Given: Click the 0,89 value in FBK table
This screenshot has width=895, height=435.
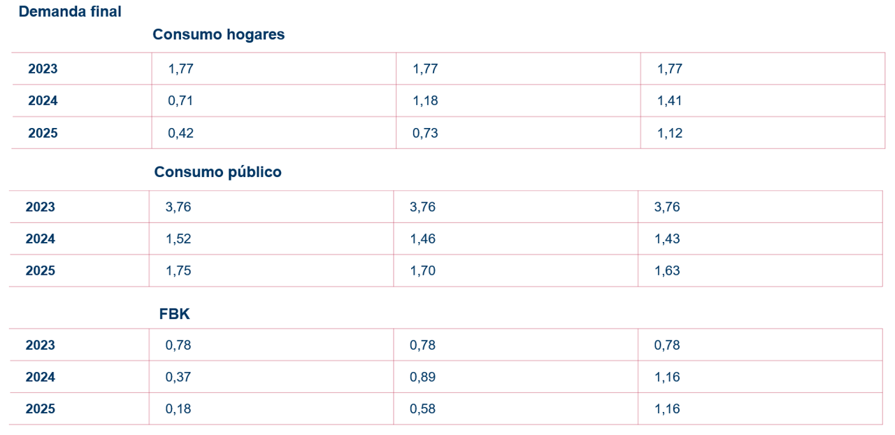Looking at the screenshot, I should [422, 378].
